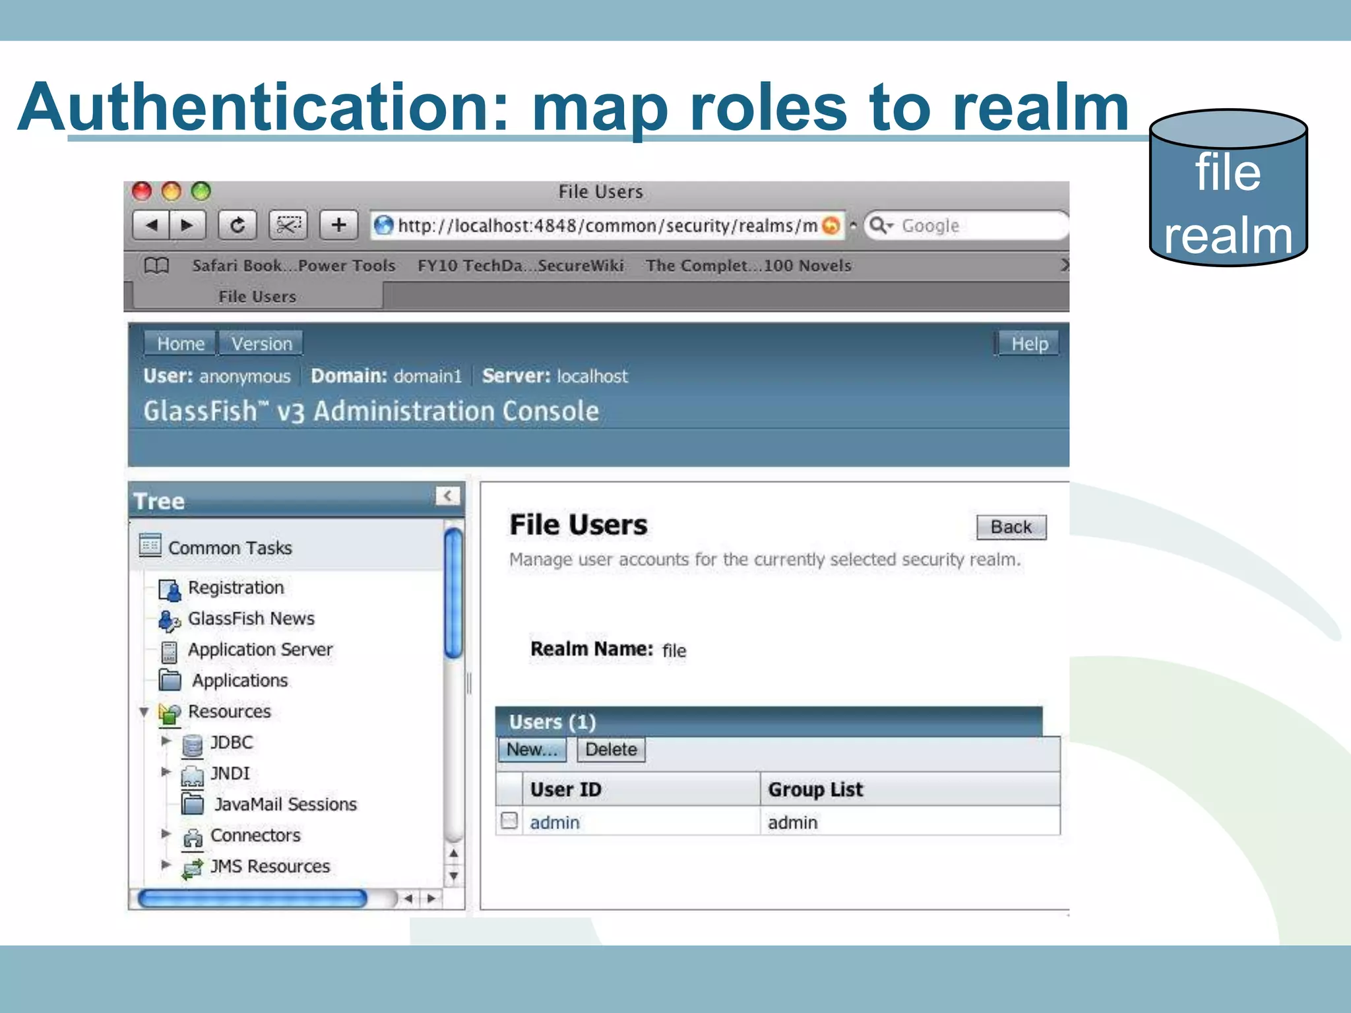Screen dimensions: 1351x1013
Task: Expand the JMS Resources tree node
Action: (166, 865)
